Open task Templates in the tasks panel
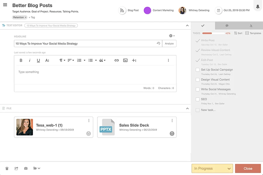Viewport: 263px width, 175px height. tap(253, 33)
